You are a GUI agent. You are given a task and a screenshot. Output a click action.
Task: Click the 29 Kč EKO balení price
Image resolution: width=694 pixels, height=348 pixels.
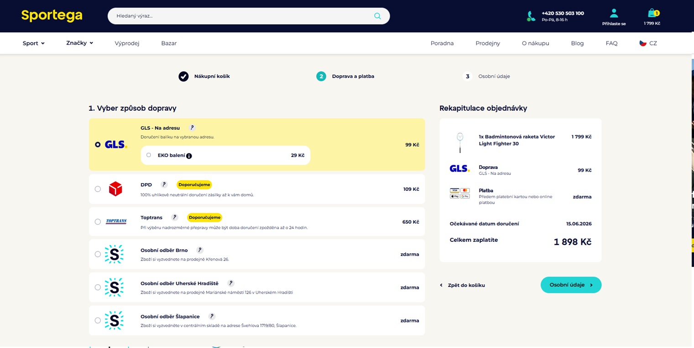(297, 155)
